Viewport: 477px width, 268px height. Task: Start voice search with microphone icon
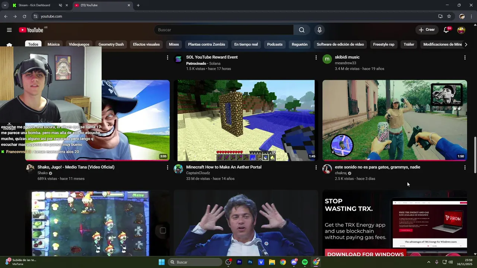tap(319, 30)
